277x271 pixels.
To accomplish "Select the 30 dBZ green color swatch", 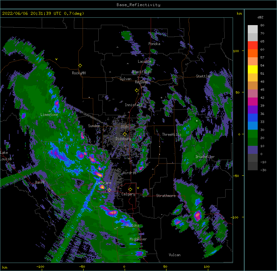I will tap(253, 134).
